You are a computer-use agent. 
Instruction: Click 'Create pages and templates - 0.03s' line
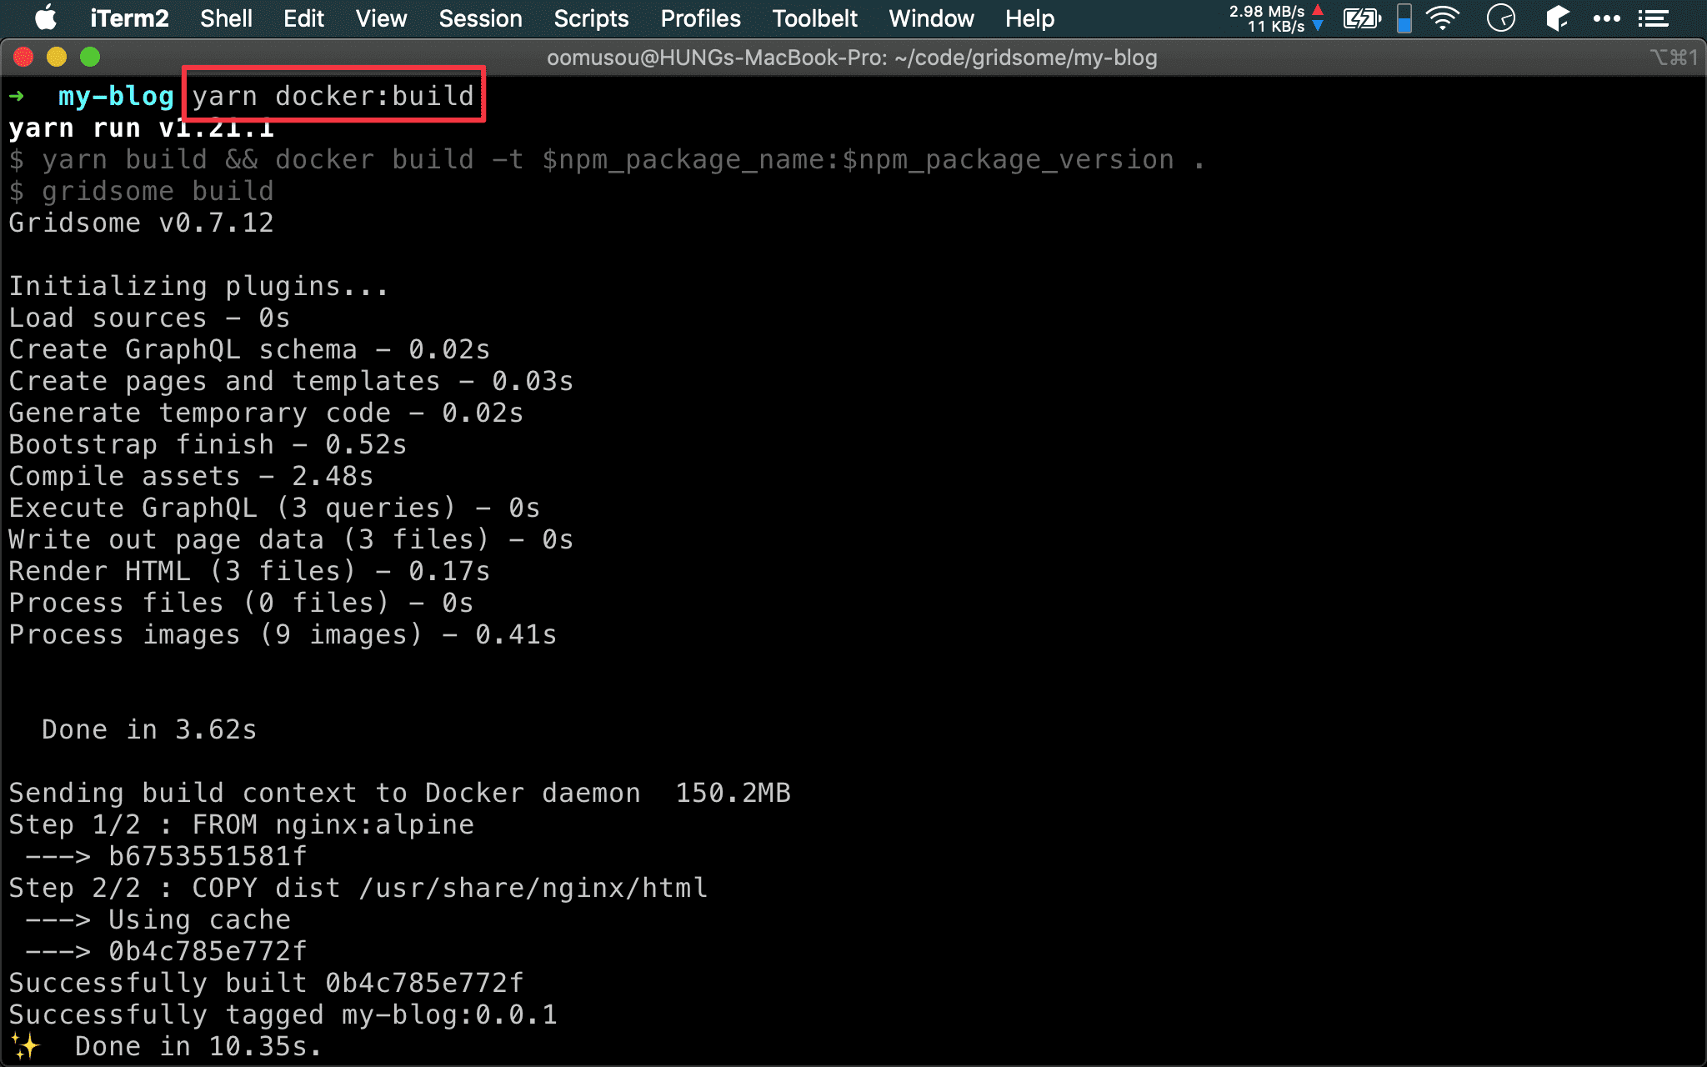tap(291, 382)
